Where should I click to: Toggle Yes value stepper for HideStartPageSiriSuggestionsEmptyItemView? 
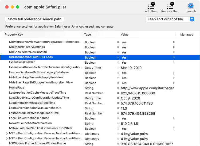[x=174, y=83]
